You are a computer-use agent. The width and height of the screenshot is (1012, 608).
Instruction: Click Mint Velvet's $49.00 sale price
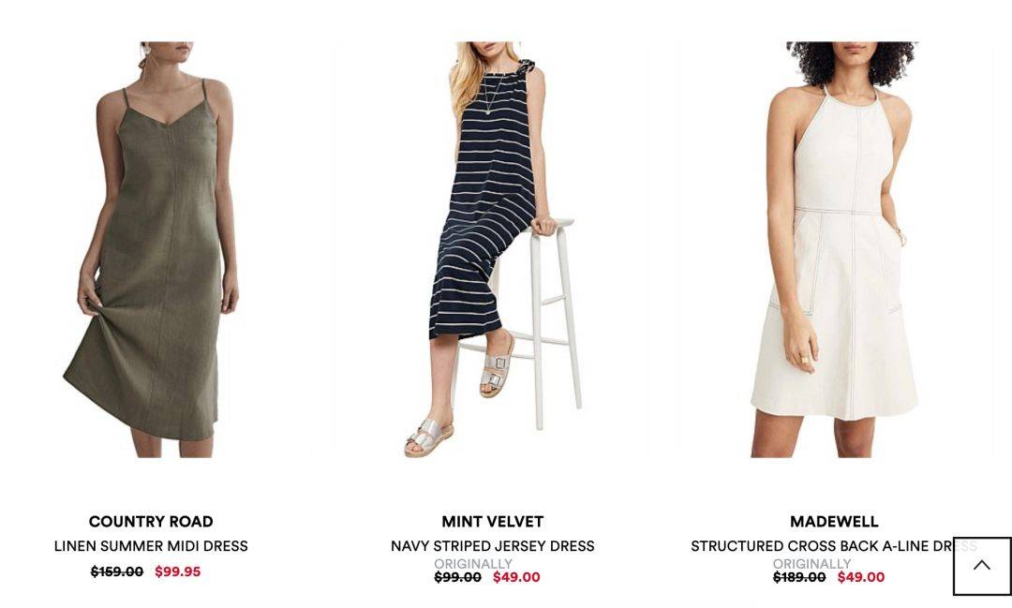pyautogui.click(x=516, y=577)
